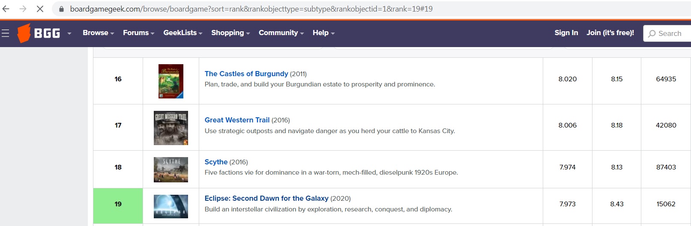Click The Castles of Burgundy cover thumbnail
Image resolution: width=691 pixels, height=226 pixels.
pyautogui.click(x=171, y=81)
